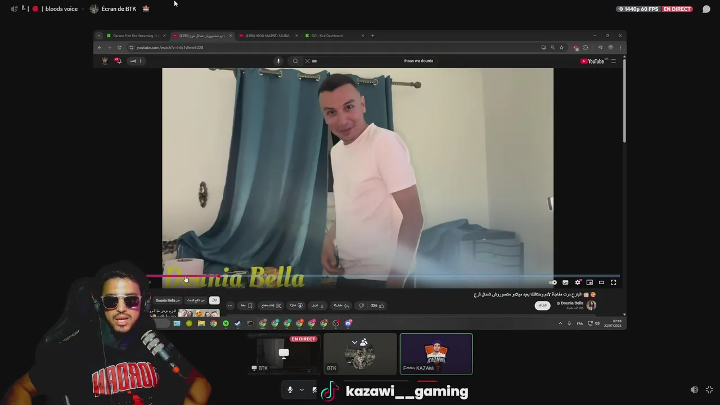Click YouTube create button with plus

[x=137, y=61]
